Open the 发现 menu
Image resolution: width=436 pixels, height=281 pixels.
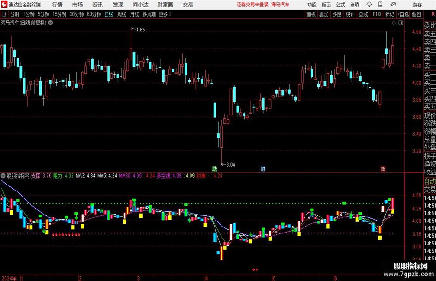click(x=118, y=5)
